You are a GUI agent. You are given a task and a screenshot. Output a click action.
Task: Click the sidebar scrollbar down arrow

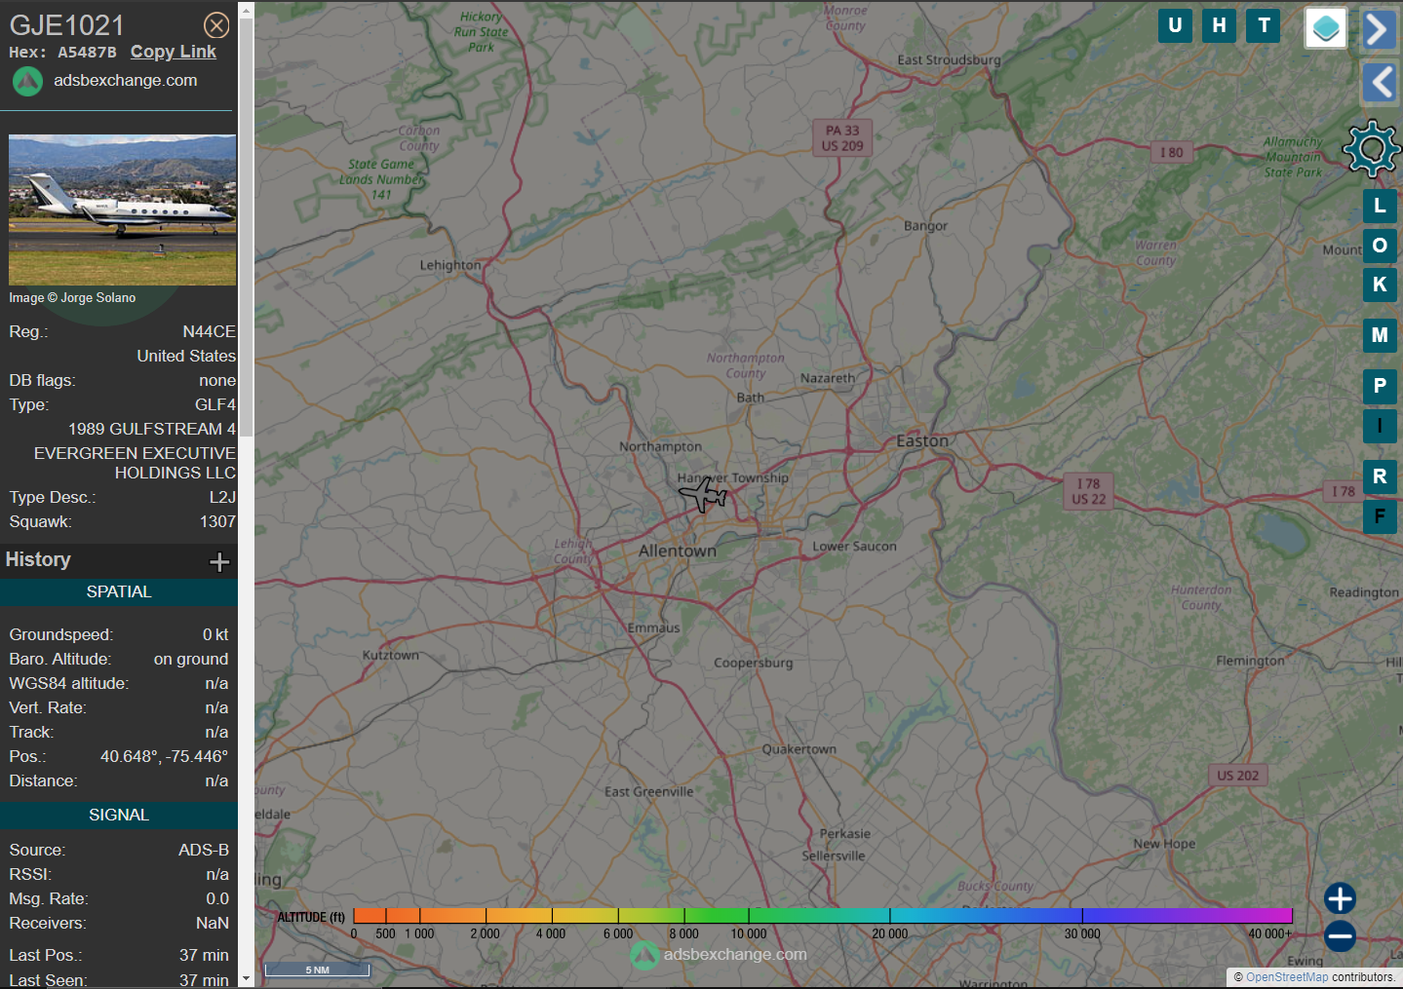[x=246, y=978]
